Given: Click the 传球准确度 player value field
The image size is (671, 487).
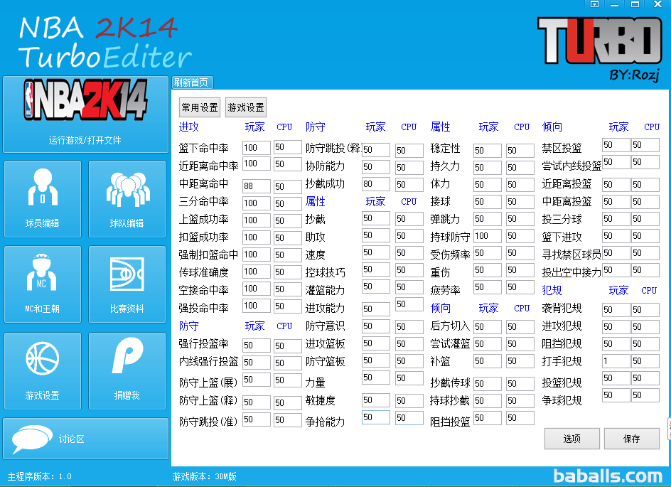Looking at the screenshot, I should tap(257, 272).
